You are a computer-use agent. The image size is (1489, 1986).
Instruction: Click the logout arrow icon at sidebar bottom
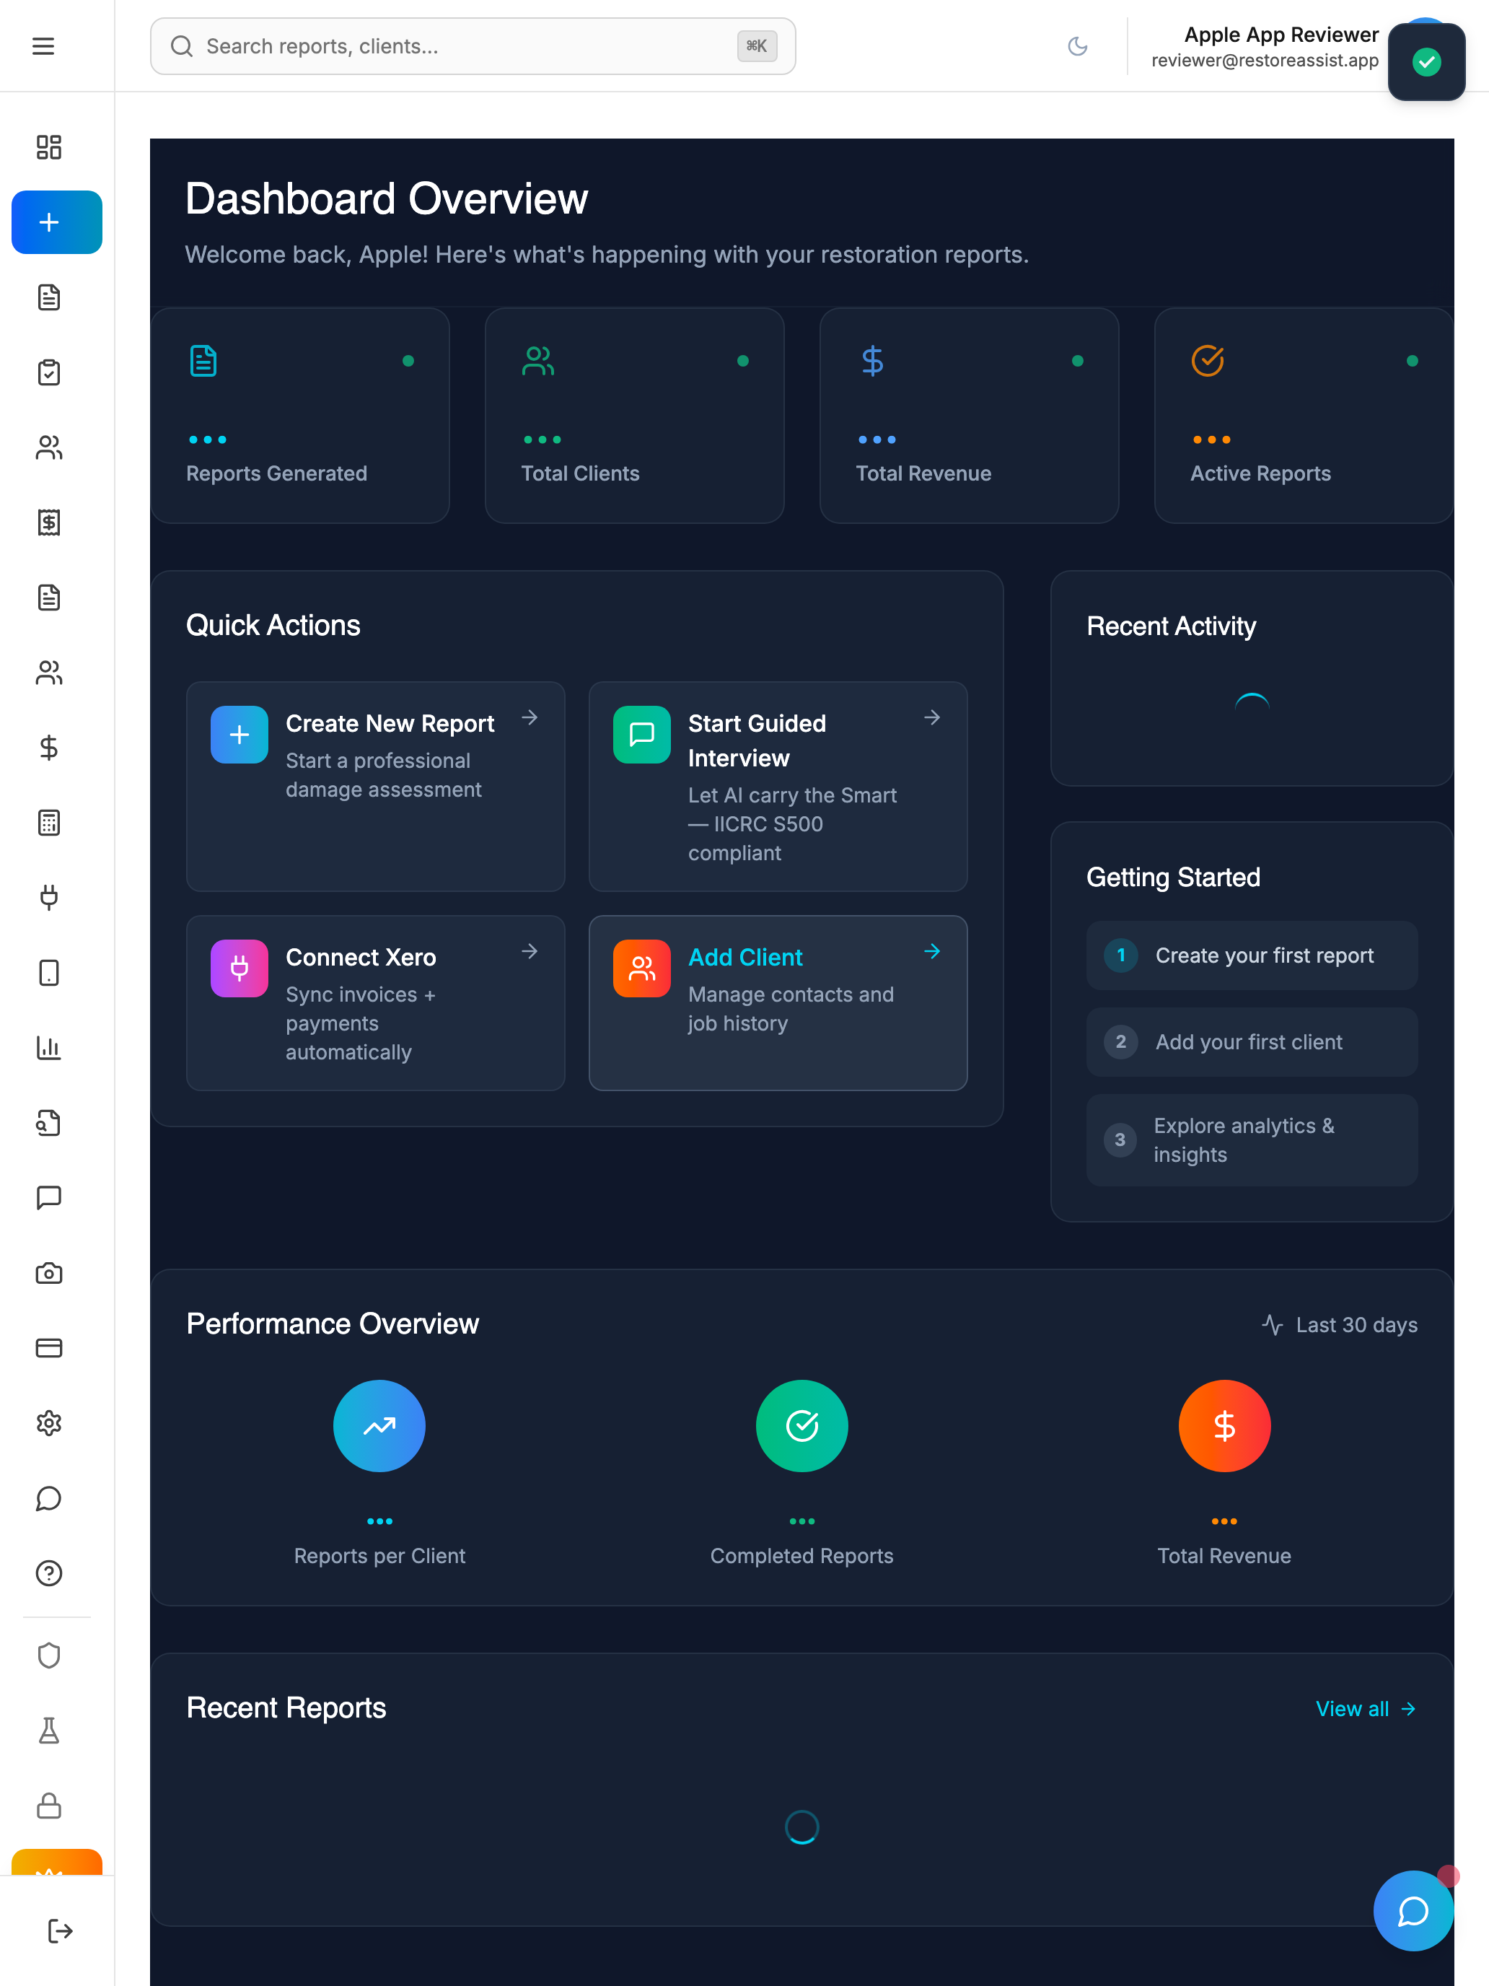(59, 1930)
